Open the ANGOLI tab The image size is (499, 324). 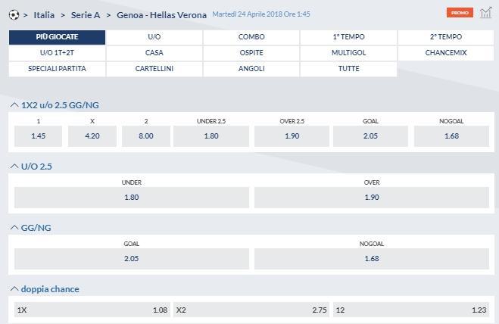(251, 69)
